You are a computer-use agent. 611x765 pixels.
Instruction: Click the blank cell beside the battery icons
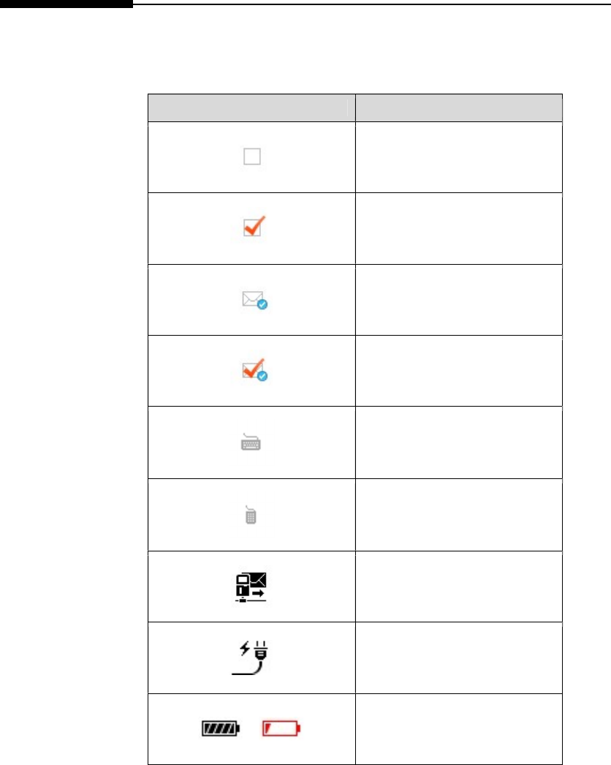[458, 728]
